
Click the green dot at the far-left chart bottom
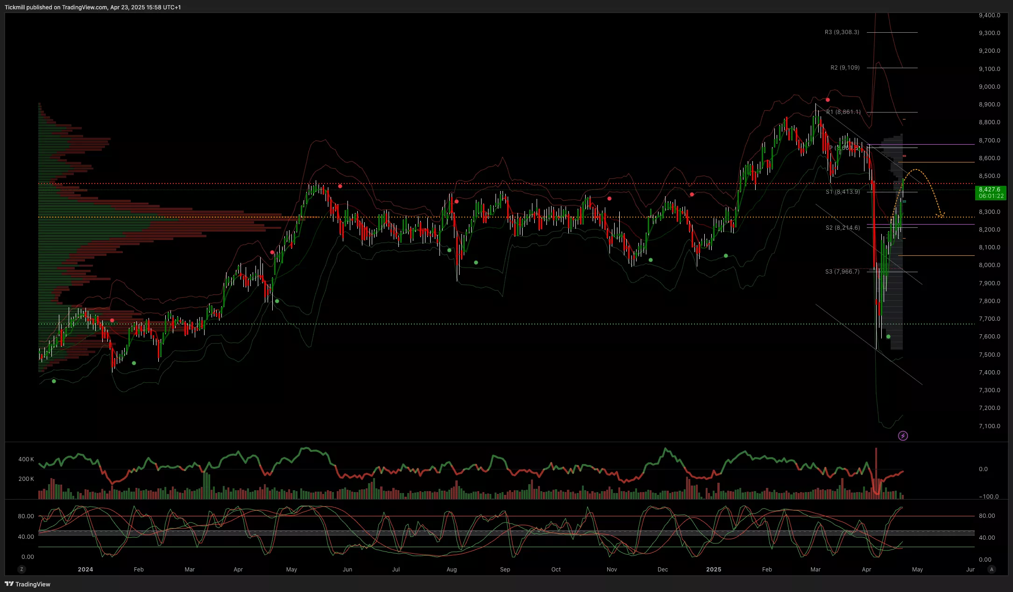tap(54, 381)
